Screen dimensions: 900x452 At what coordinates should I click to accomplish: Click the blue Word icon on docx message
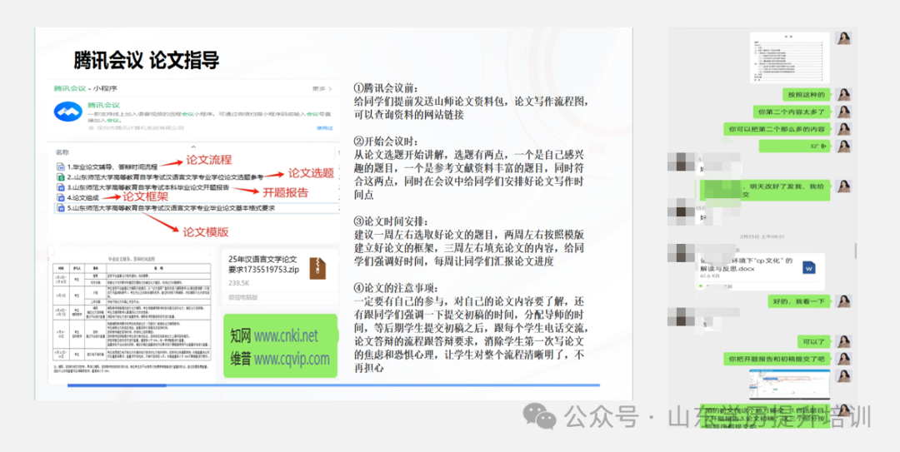coord(808,267)
